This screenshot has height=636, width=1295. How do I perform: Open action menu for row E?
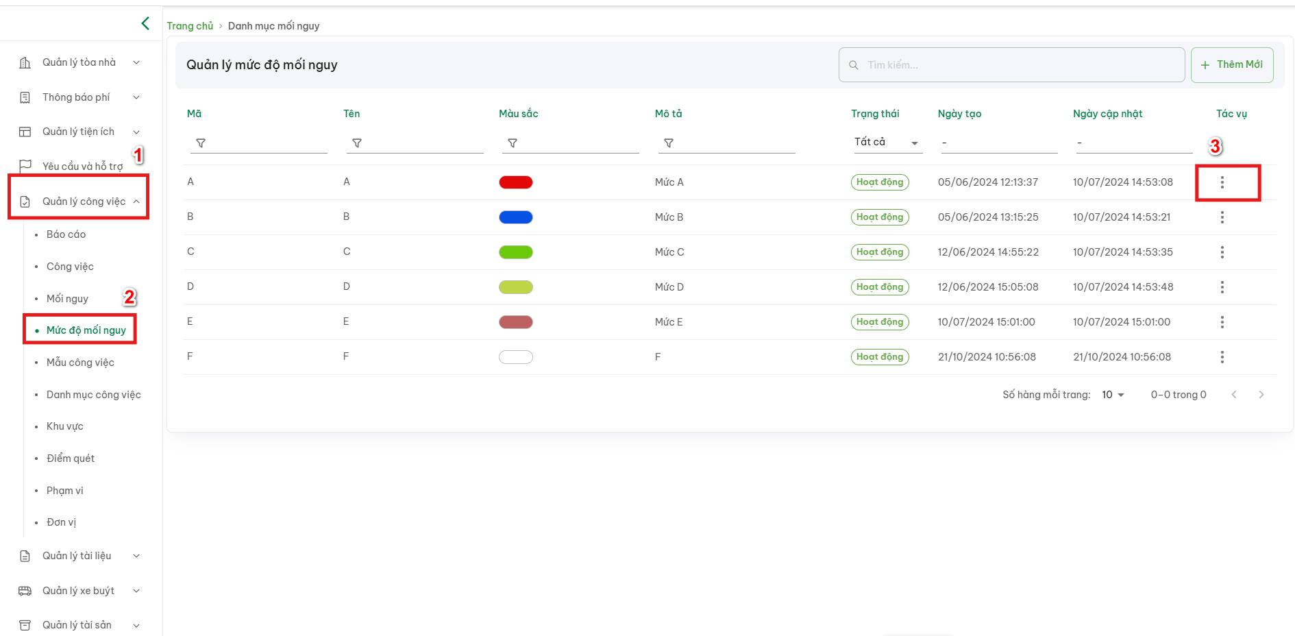click(1222, 322)
